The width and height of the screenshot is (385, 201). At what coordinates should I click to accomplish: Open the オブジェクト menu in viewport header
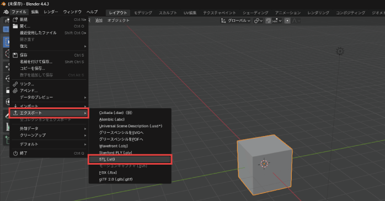pyautogui.click(x=119, y=20)
